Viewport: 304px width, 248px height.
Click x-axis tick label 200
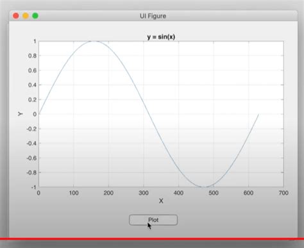tap(108, 193)
